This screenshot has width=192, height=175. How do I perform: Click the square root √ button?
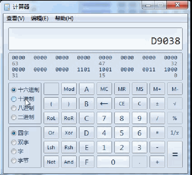[x=175, y=103]
